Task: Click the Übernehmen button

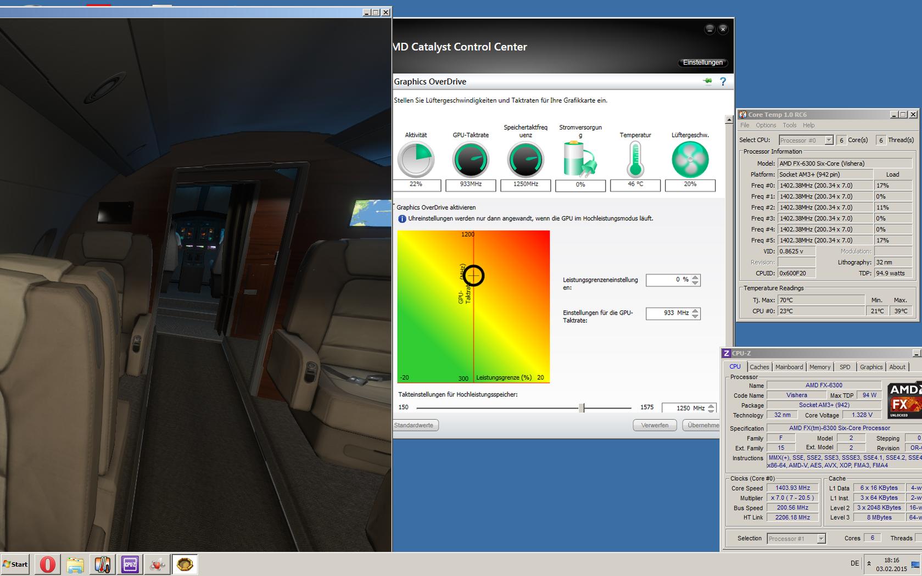Action: (x=702, y=425)
